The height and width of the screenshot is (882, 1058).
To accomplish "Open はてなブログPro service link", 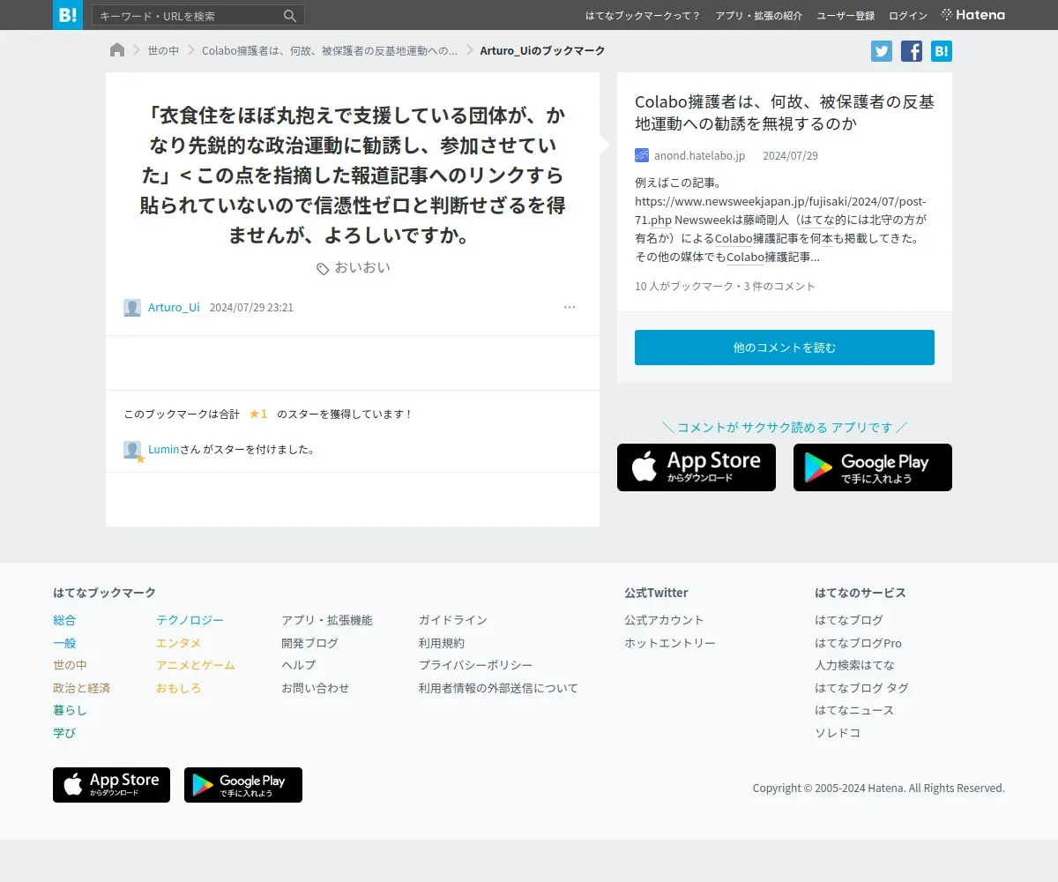I will (858, 643).
